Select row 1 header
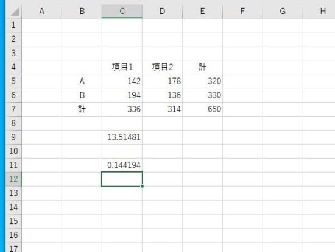The width and height of the screenshot is (335, 252). [13, 25]
